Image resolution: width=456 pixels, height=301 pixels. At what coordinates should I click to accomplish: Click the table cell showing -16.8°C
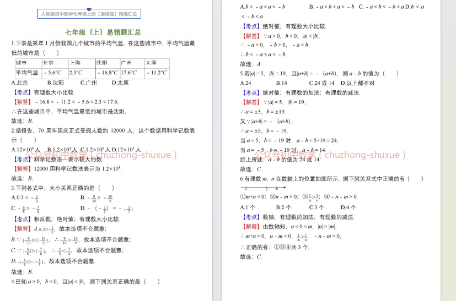pos(107,73)
